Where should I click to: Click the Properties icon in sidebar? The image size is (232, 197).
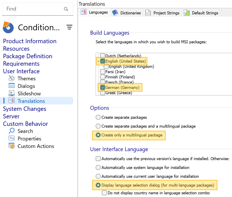(x=12, y=138)
